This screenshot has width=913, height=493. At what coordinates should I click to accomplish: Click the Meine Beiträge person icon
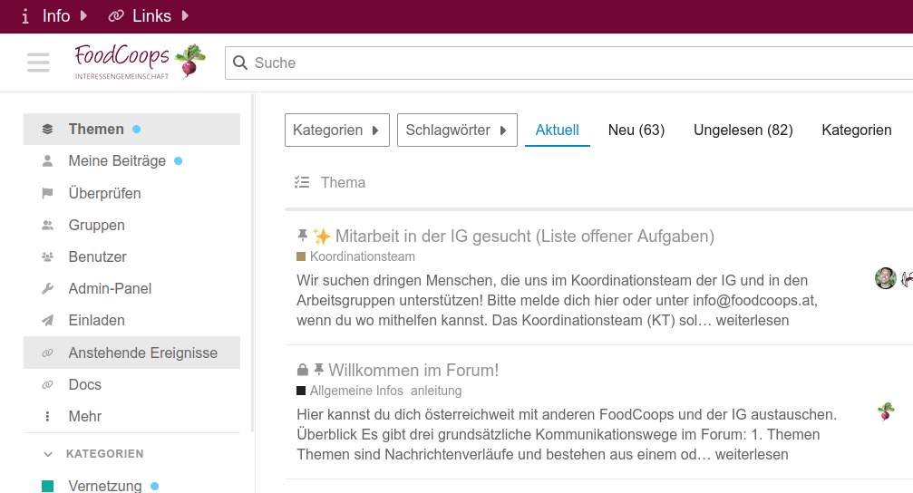click(x=48, y=160)
